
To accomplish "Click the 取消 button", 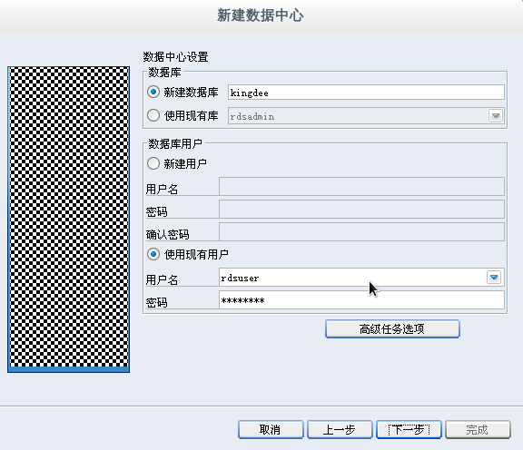I will tap(271, 430).
